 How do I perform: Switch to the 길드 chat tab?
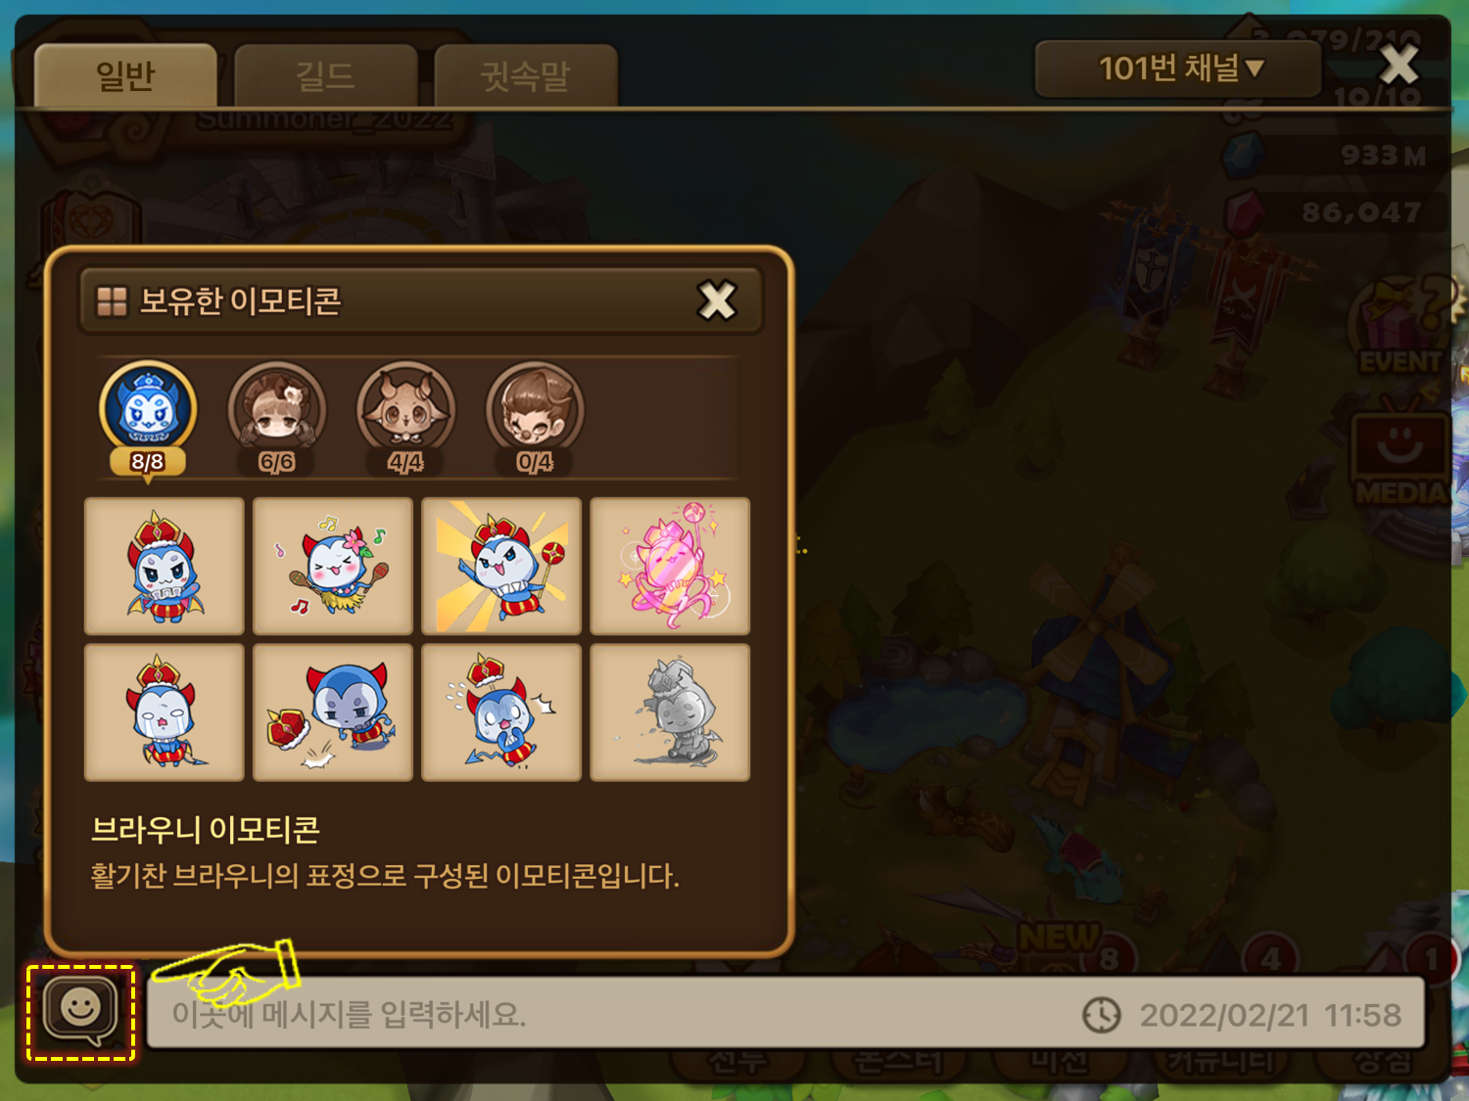tap(326, 75)
